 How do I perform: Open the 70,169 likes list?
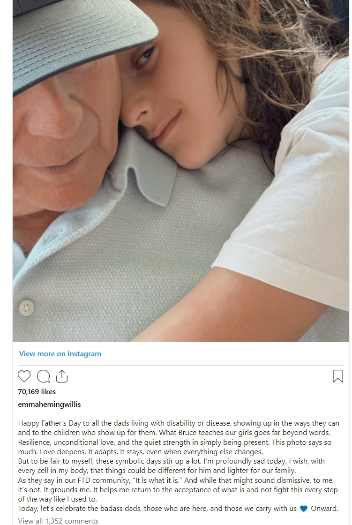(x=37, y=391)
